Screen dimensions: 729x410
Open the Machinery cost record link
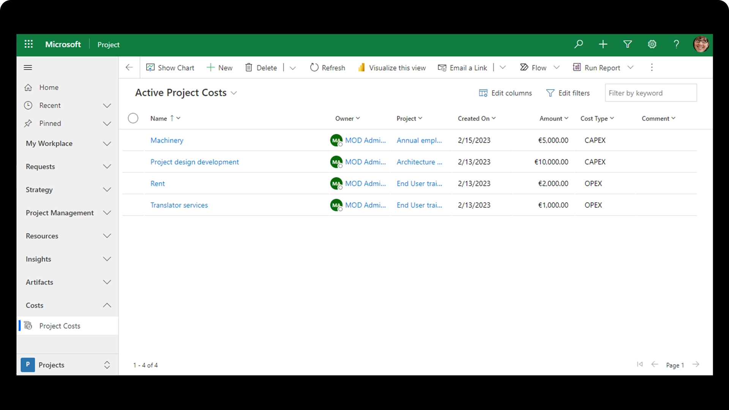(x=167, y=140)
